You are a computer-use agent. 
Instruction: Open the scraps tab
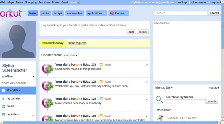tap(58, 13)
